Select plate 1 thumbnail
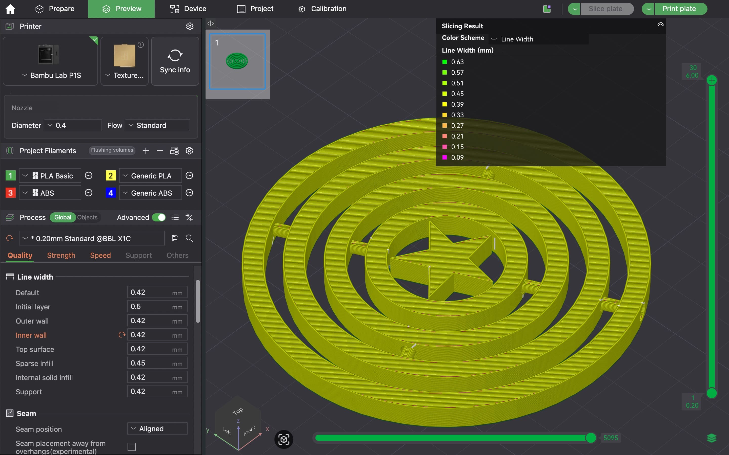This screenshot has width=729, height=455. coord(237,61)
